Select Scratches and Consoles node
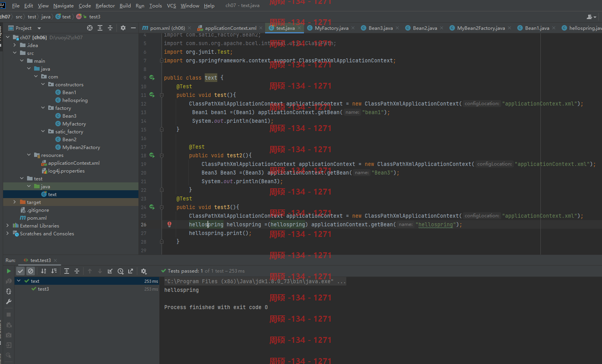The height and width of the screenshot is (364, 602). (47, 233)
